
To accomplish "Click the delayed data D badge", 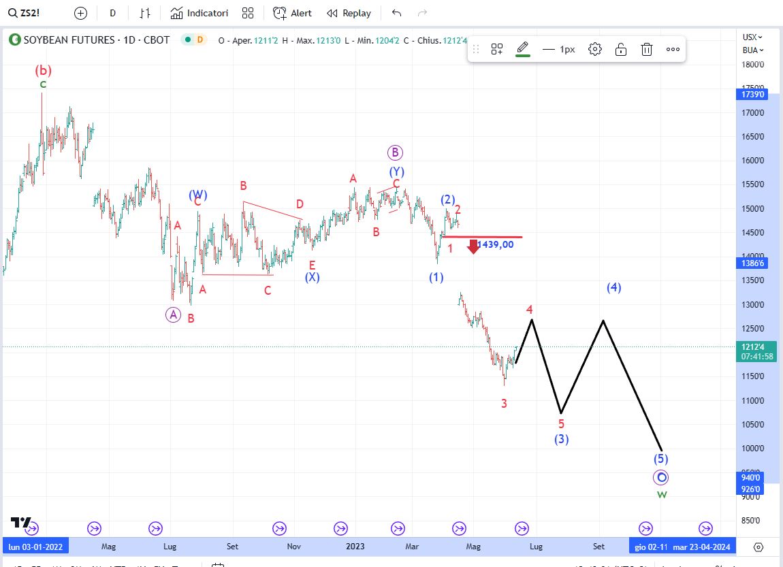I will pos(199,40).
